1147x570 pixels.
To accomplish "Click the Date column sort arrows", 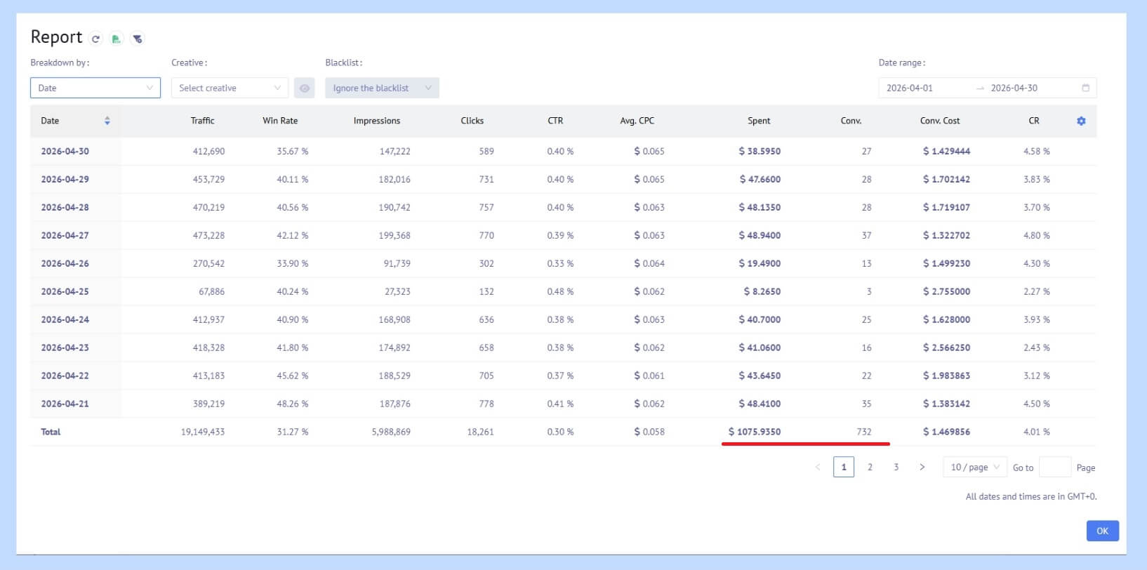I will 107,121.
